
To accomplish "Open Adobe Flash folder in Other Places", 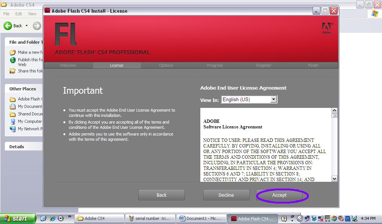I will click(30, 99).
